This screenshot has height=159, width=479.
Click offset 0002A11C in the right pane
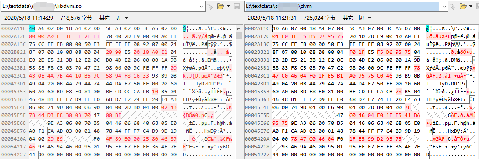(257, 28)
